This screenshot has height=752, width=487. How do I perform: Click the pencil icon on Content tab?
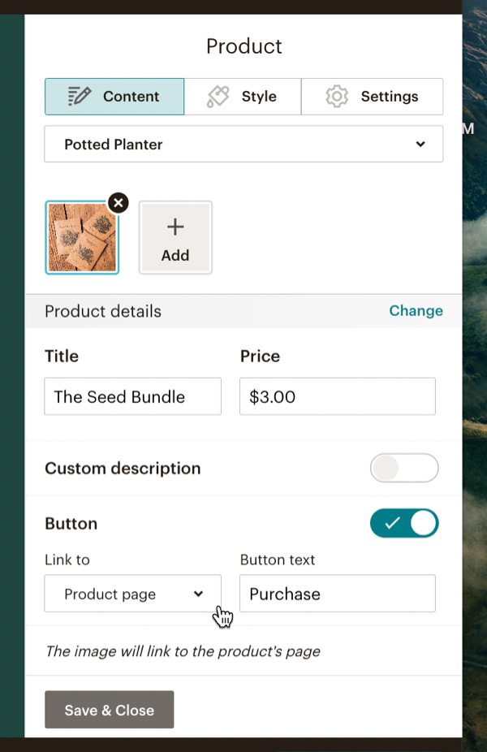(80, 96)
